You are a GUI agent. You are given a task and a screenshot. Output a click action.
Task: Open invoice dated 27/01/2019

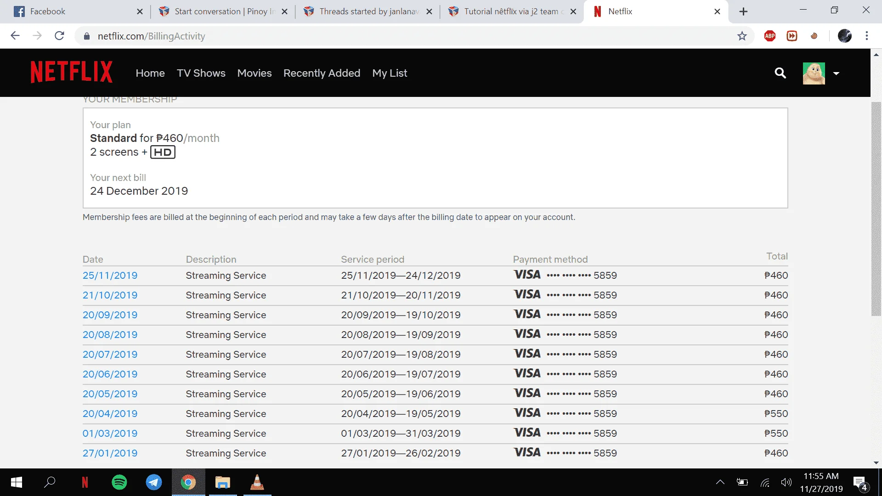pos(110,453)
